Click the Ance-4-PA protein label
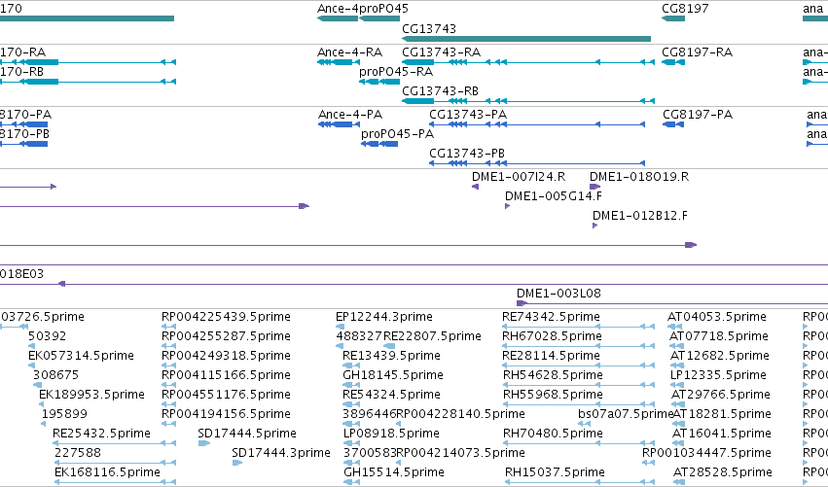Screen dimensions: 828x487 point(350,115)
